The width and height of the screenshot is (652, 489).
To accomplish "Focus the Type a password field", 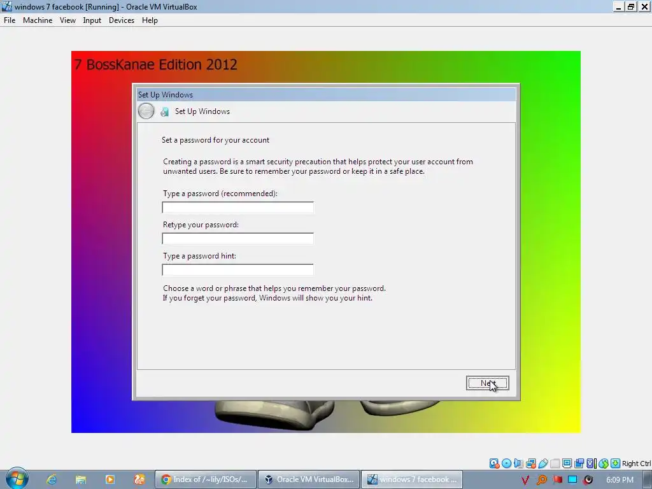I will click(238, 208).
